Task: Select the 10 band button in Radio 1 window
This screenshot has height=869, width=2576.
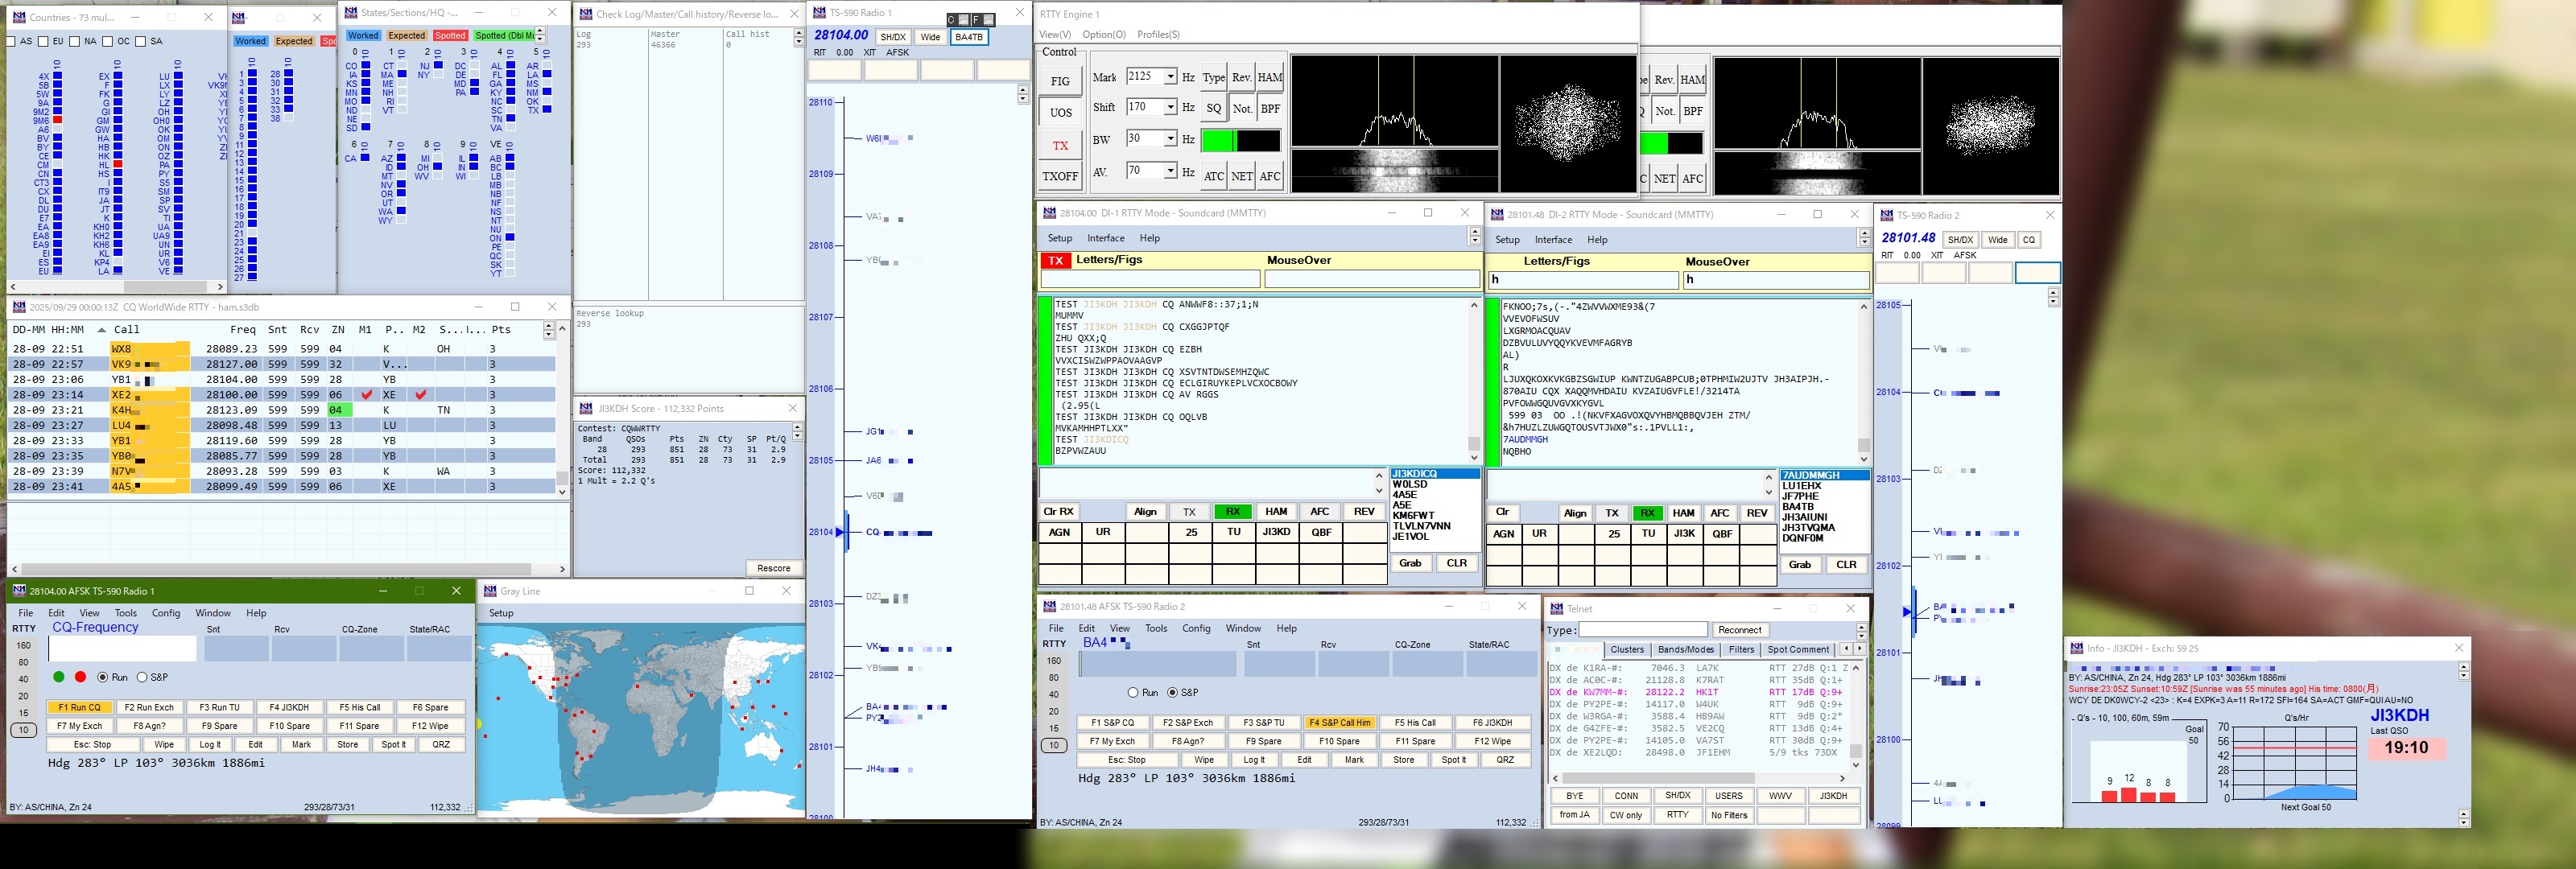Action: point(24,730)
